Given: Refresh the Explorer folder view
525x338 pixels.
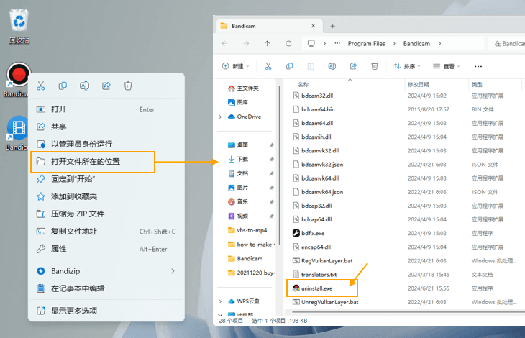Looking at the screenshot, I should coord(288,43).
